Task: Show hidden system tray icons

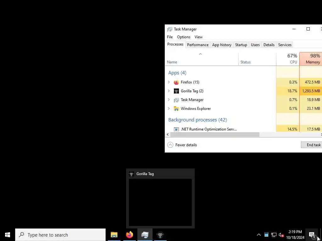Action: [x=259, y=235]
